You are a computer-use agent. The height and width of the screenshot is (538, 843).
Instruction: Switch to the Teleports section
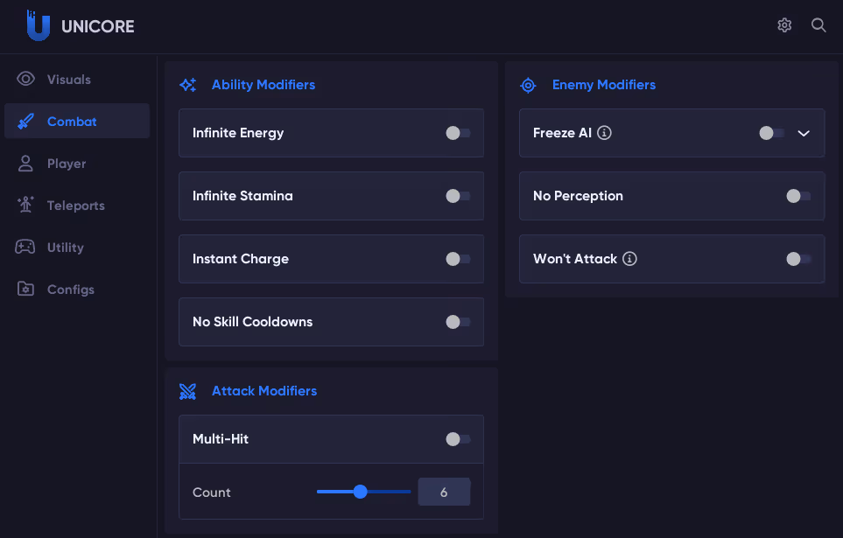(76, 206)
